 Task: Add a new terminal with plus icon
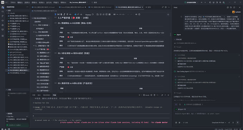click(139, 95)
